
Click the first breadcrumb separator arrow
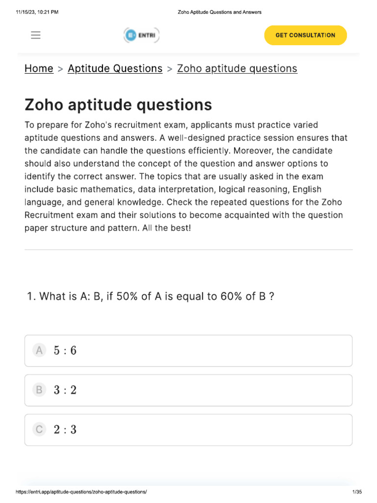point(60,69)
